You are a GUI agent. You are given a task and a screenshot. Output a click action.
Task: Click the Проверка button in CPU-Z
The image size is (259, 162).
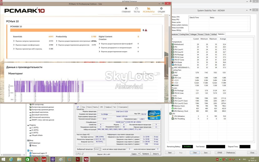coord(145,154)
